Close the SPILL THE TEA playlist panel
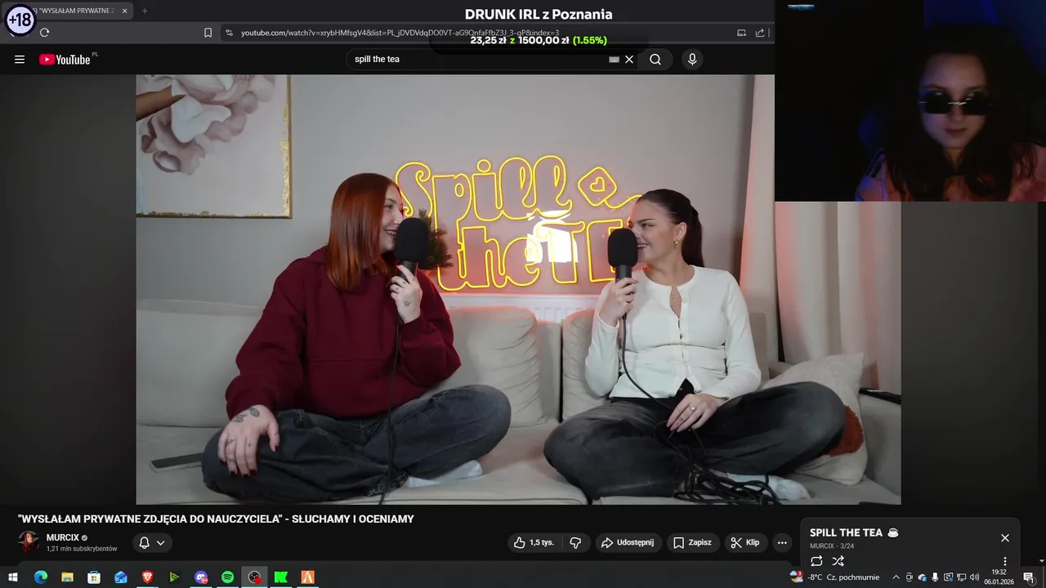The width and height of the screenshot is (1046, 588). [1005, 537]
